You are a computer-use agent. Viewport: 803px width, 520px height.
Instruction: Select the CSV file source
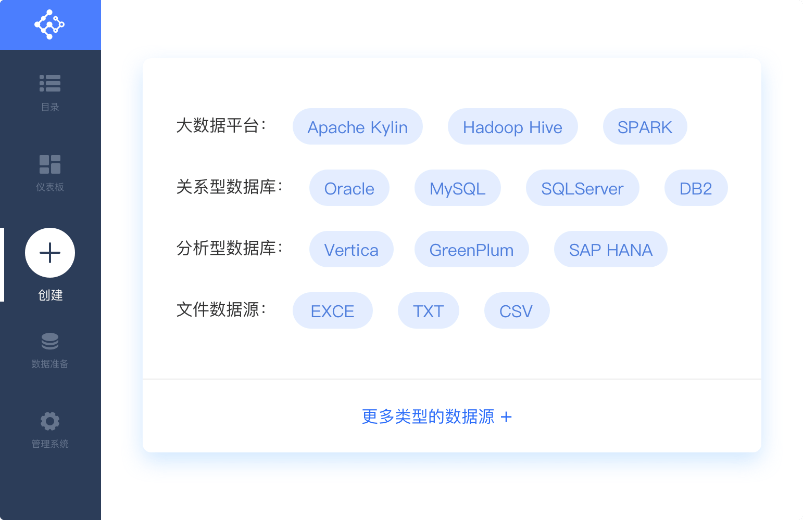pos(516,311)
